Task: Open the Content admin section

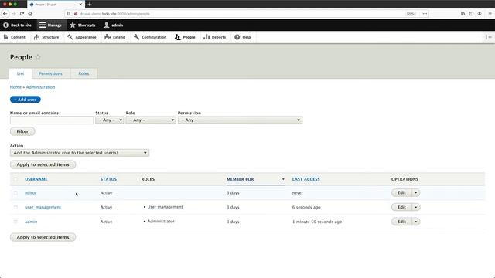Action: point(15,37)
